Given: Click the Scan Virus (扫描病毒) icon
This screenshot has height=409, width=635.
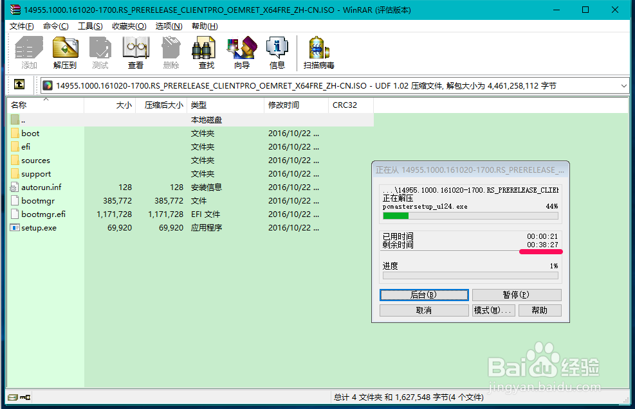Looking at the screenshot, I should pos(318,53).
